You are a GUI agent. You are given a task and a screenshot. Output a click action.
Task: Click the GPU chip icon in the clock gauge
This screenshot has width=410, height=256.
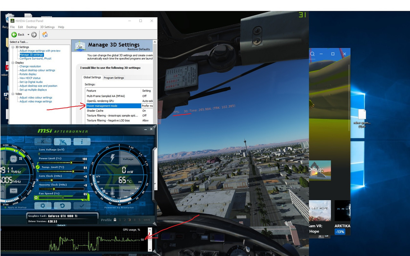click(x=13, y=159)
